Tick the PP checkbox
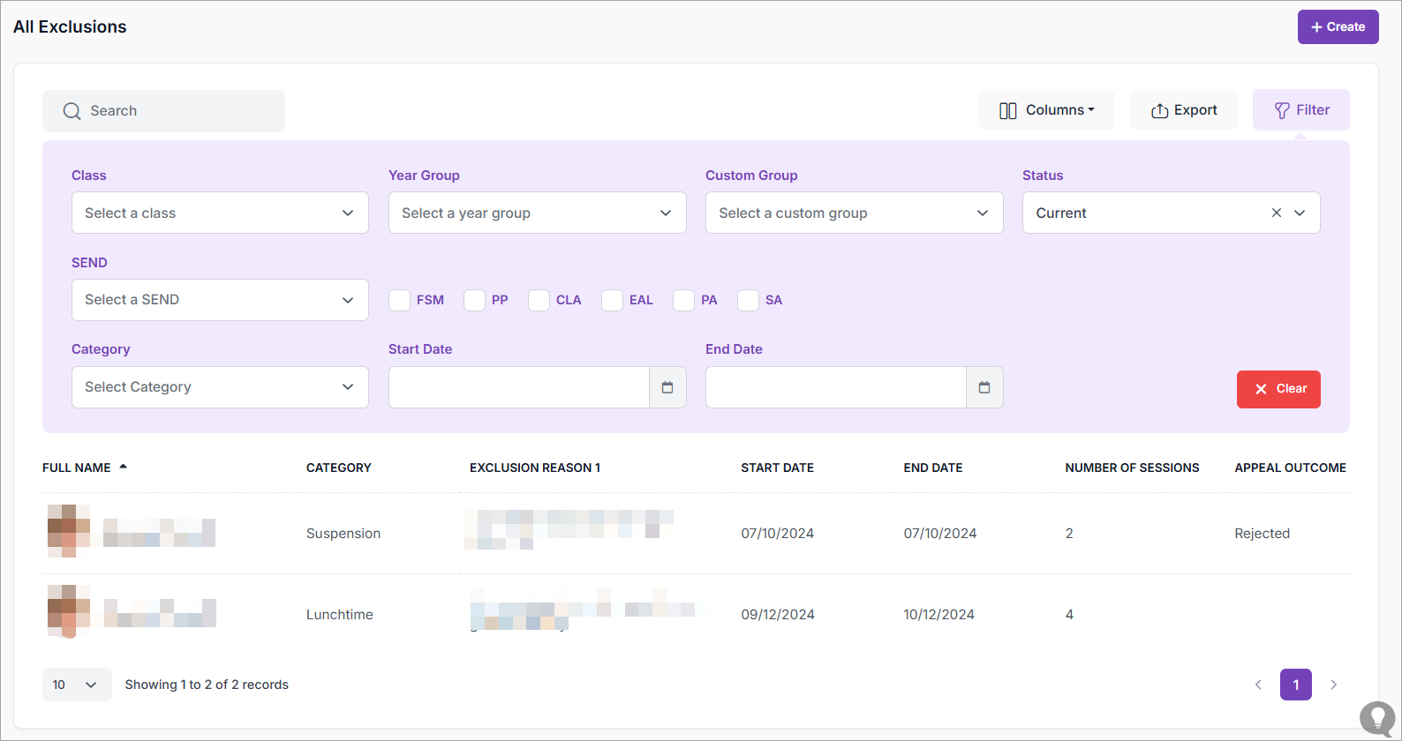The image size is (1402, 741). pos(475,300)
